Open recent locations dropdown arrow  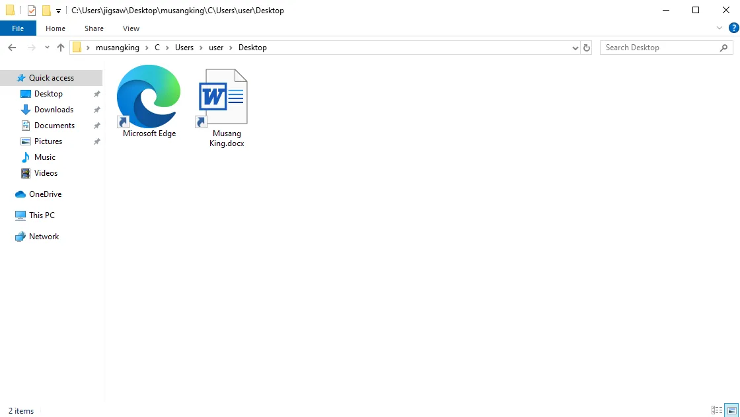(47, 48)
